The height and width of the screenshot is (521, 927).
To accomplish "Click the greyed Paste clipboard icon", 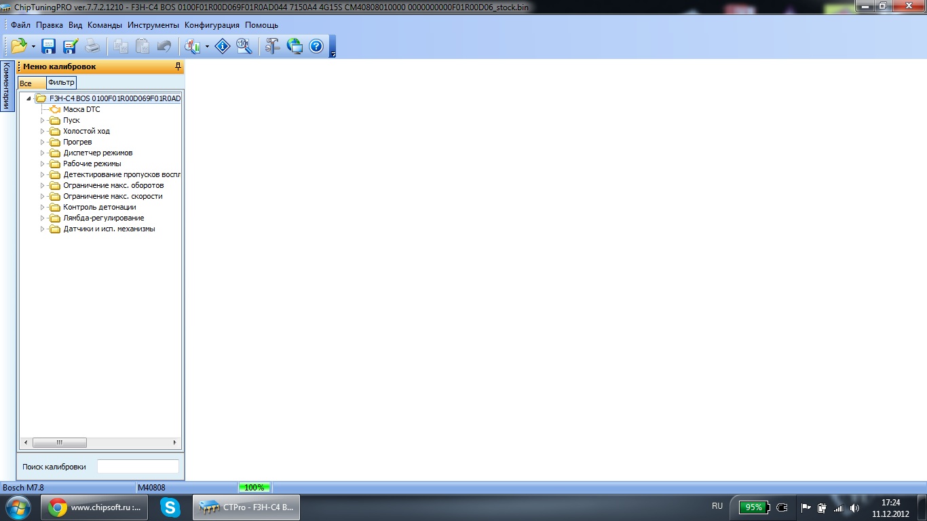I will pos(143,46).
